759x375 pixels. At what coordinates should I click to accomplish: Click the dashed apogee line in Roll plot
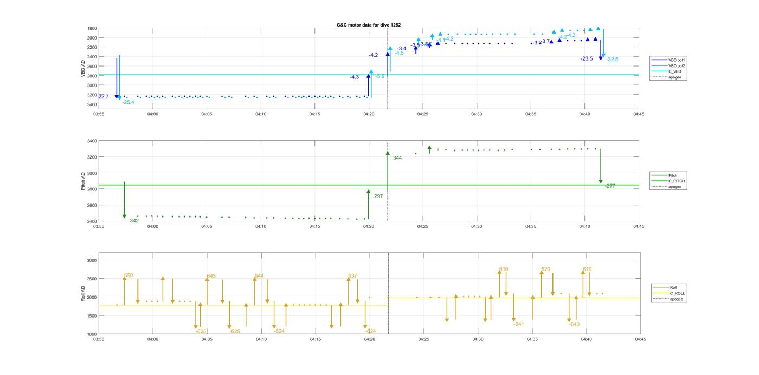coord(389,293)
